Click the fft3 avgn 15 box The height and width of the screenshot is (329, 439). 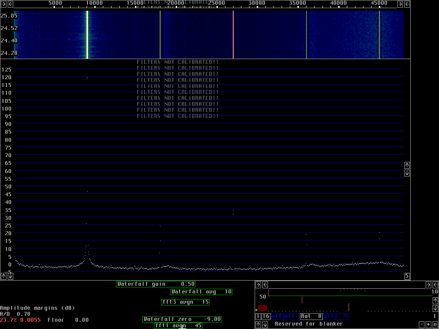185,302
